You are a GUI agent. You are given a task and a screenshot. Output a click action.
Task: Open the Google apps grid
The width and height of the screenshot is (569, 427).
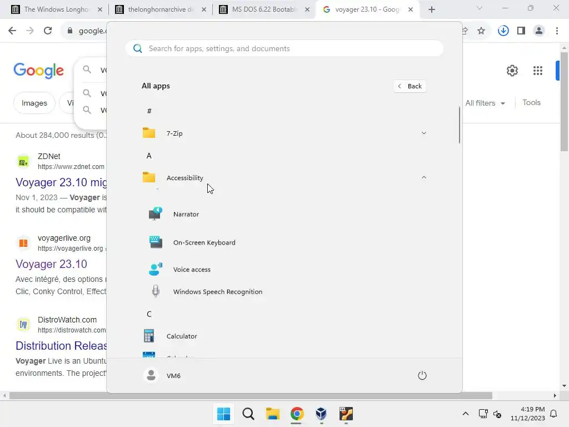[538, 71]
